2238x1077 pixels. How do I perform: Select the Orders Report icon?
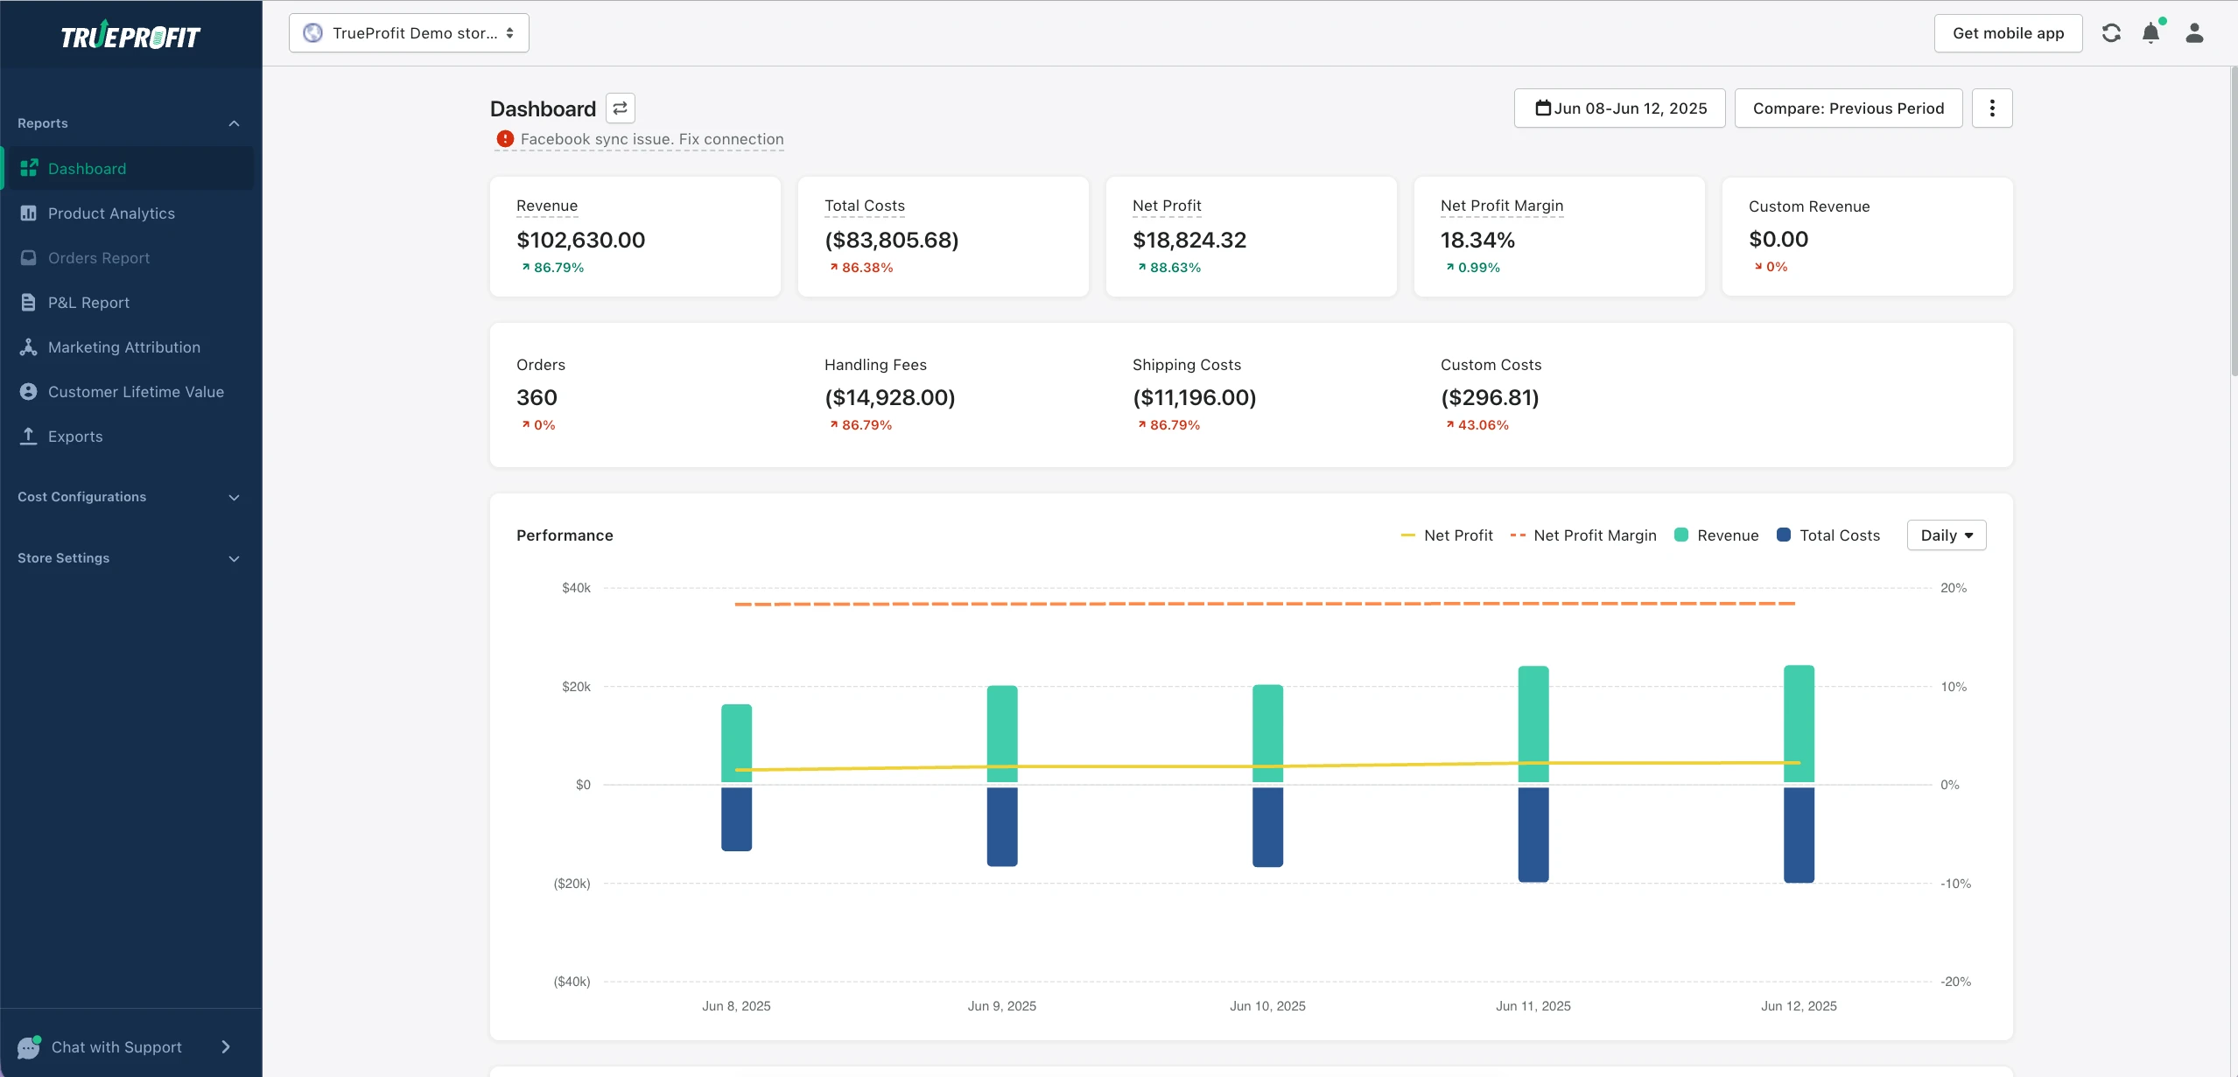(27, 257)
